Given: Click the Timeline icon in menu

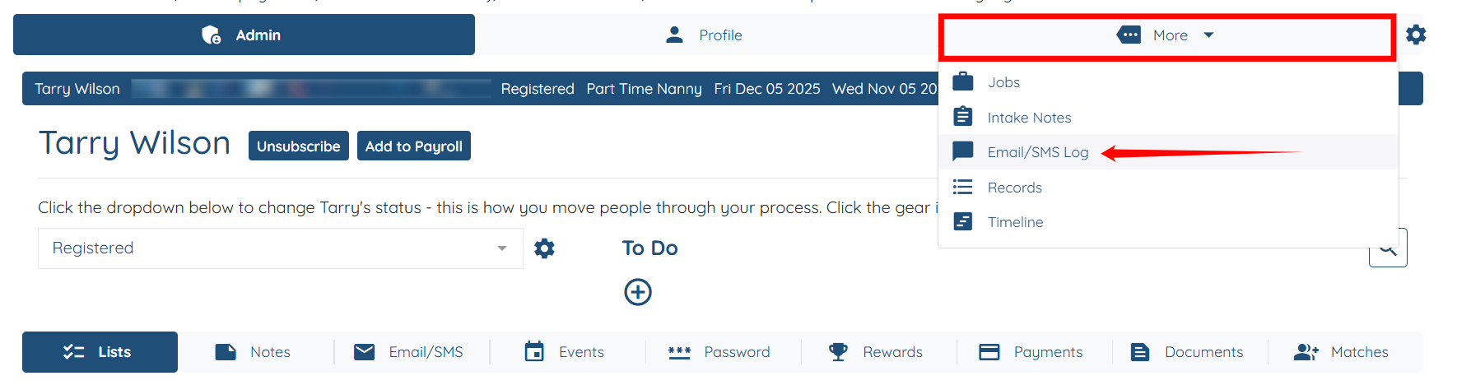Looking at the screenshot, I should coord(962,222).
